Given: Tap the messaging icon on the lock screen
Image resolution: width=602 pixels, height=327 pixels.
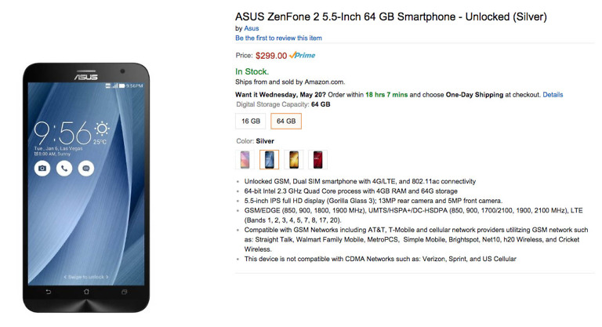Looking at the screenshot, I should click(86, 168).
